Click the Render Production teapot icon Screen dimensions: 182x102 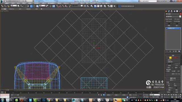(x=115, y=6)
